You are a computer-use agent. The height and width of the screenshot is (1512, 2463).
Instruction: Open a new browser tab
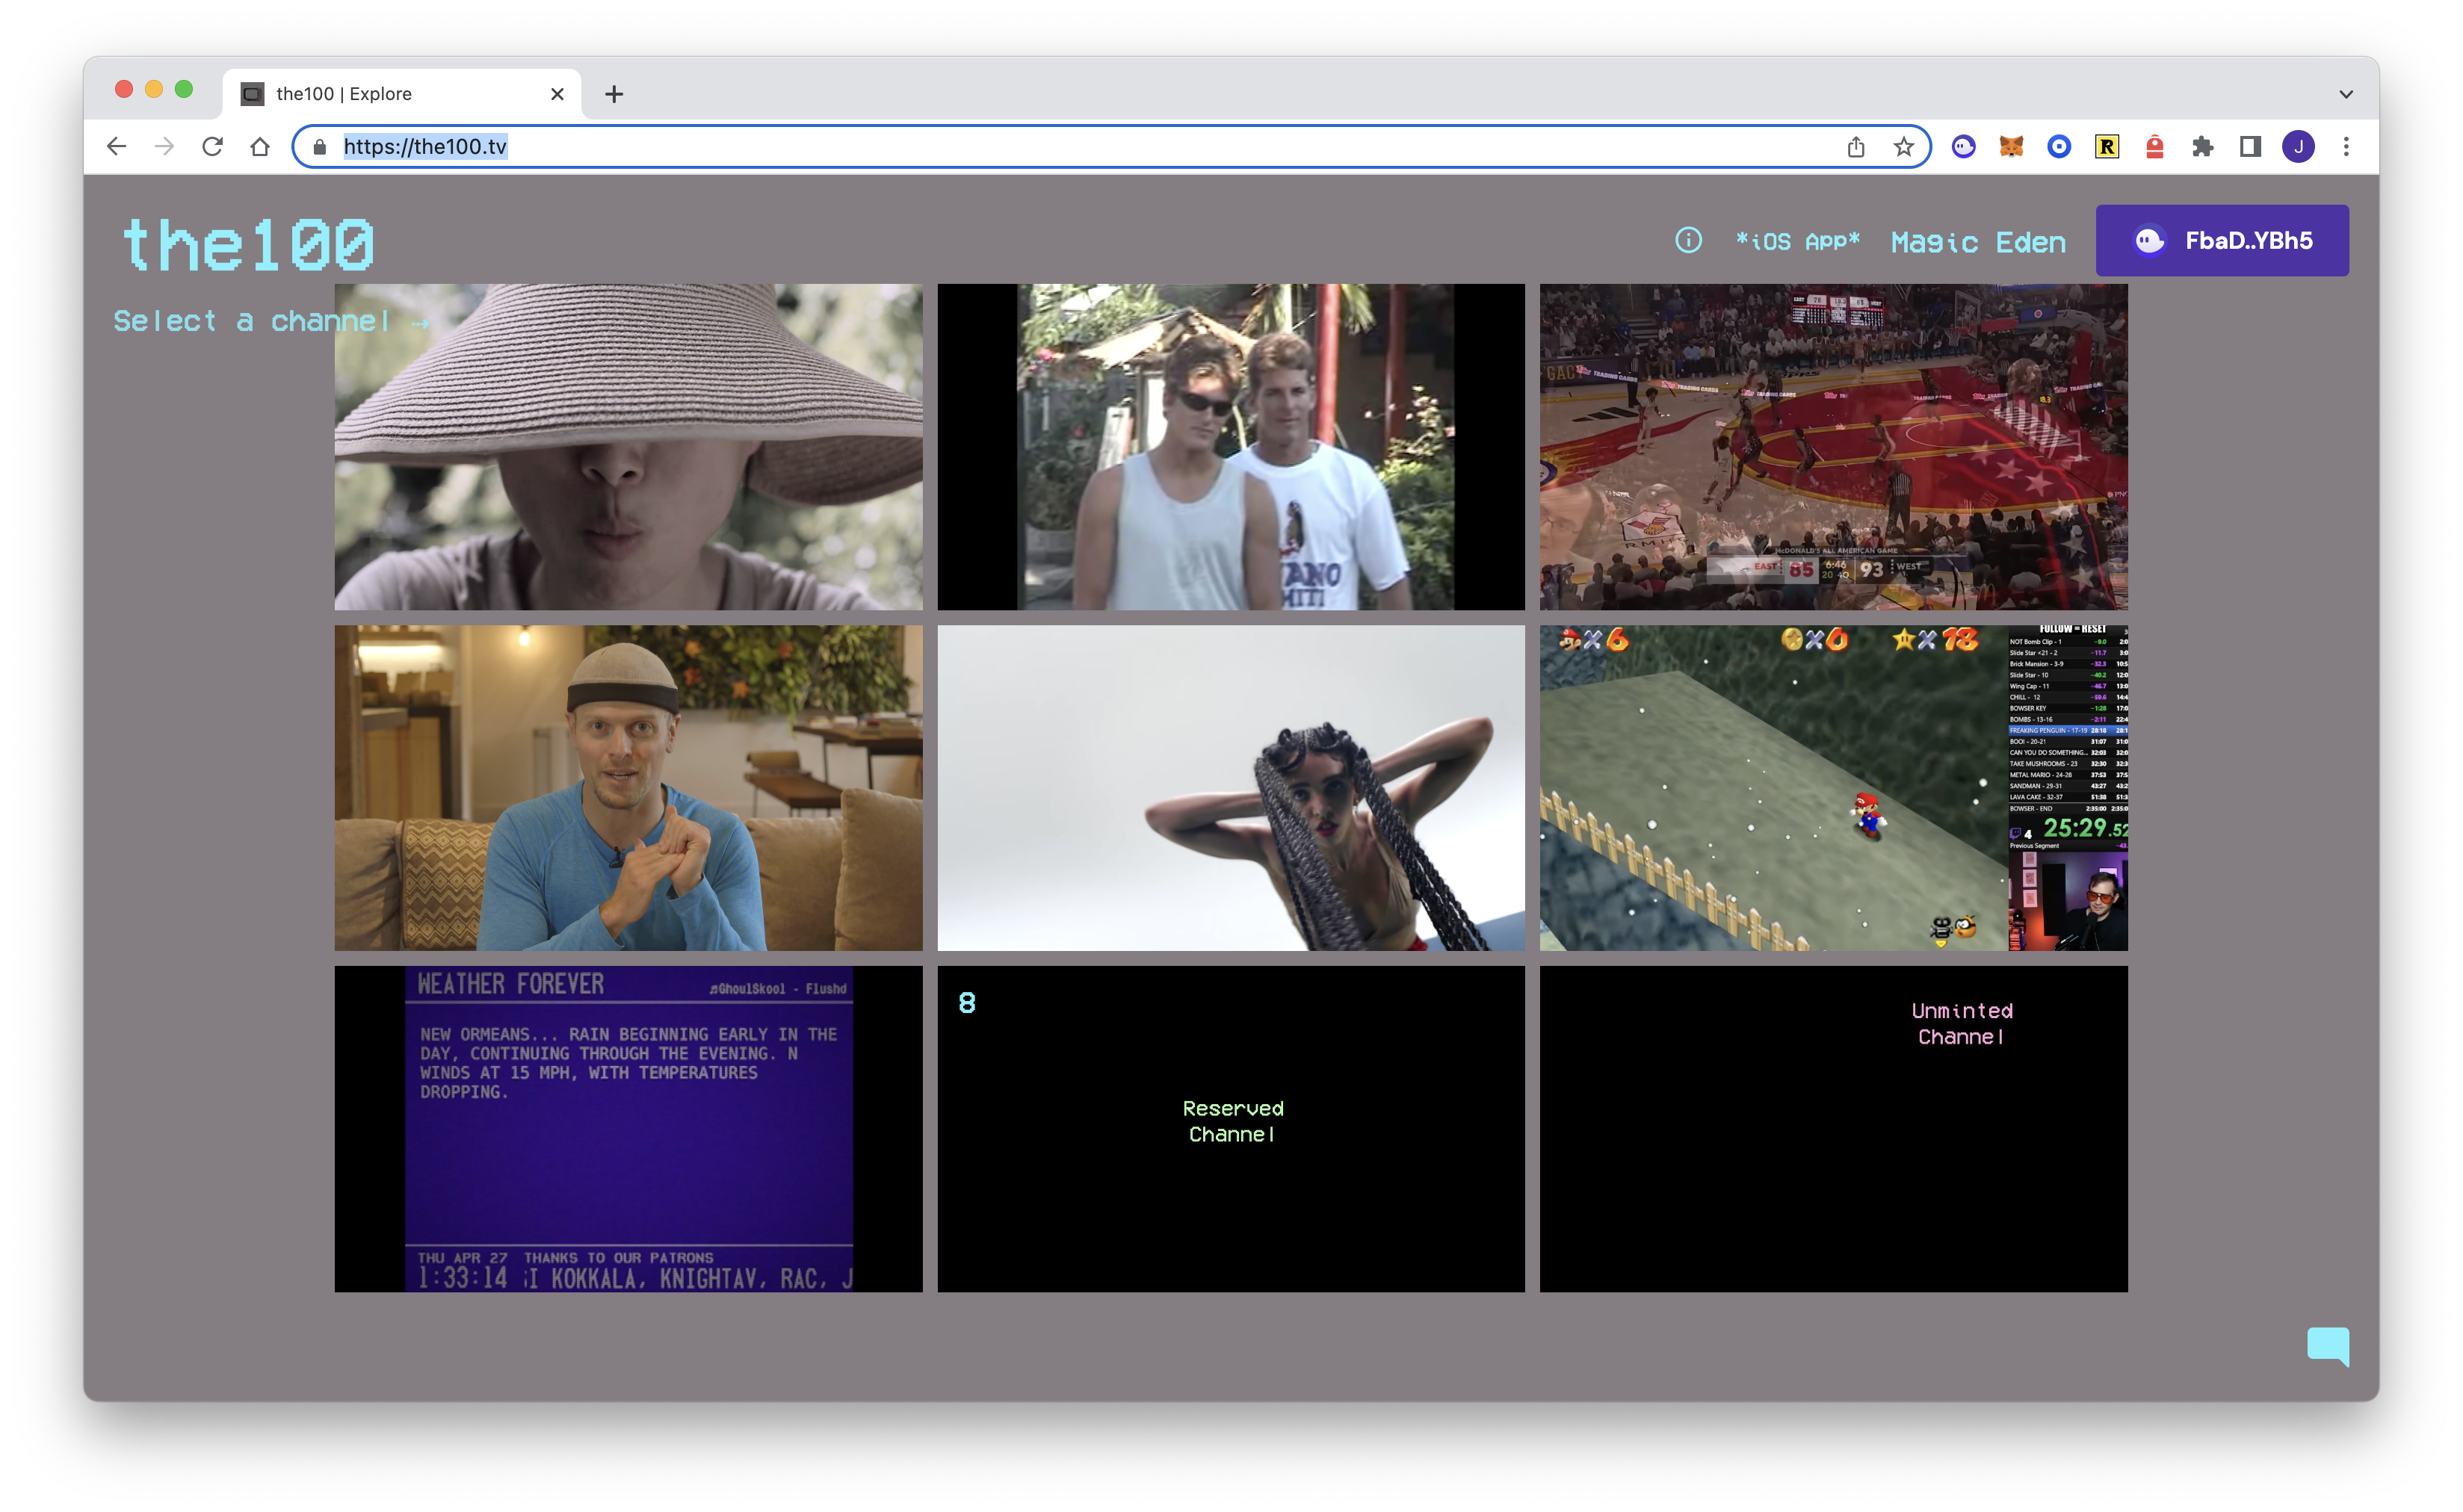[x=614, y=94]
